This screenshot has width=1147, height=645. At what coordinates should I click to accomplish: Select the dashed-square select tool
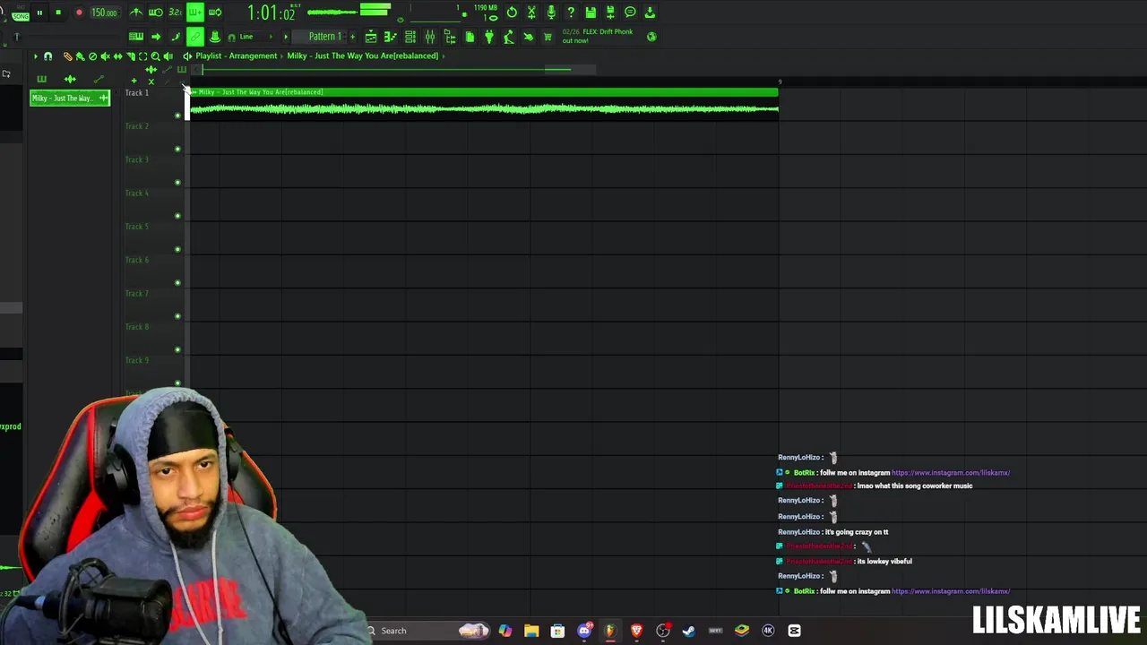coord(142,56)
